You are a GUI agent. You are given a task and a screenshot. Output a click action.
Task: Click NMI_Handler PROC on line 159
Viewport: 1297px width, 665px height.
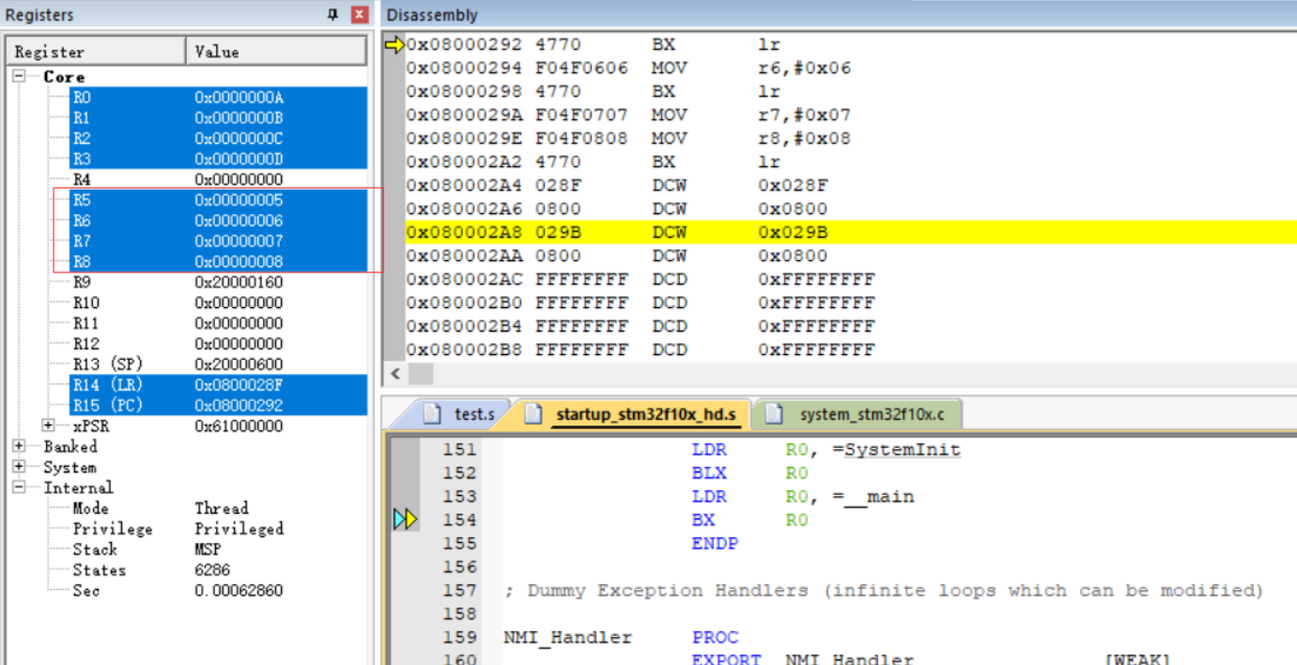click(621, 638)
